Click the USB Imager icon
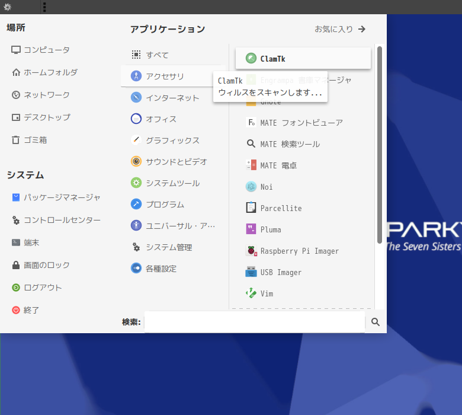This screenshot has width=462, height=415. tap(251, 272)
